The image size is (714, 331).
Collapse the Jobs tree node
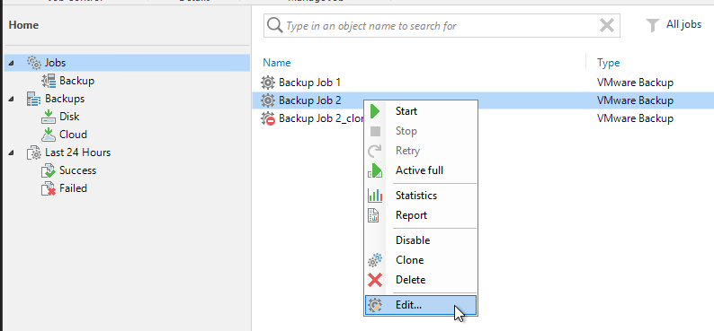[x=11, y=63]
